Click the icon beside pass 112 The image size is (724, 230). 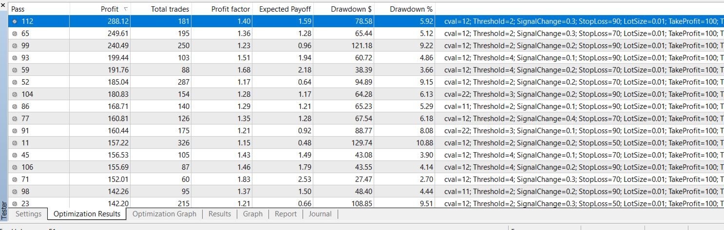click(x=15, y=21)
